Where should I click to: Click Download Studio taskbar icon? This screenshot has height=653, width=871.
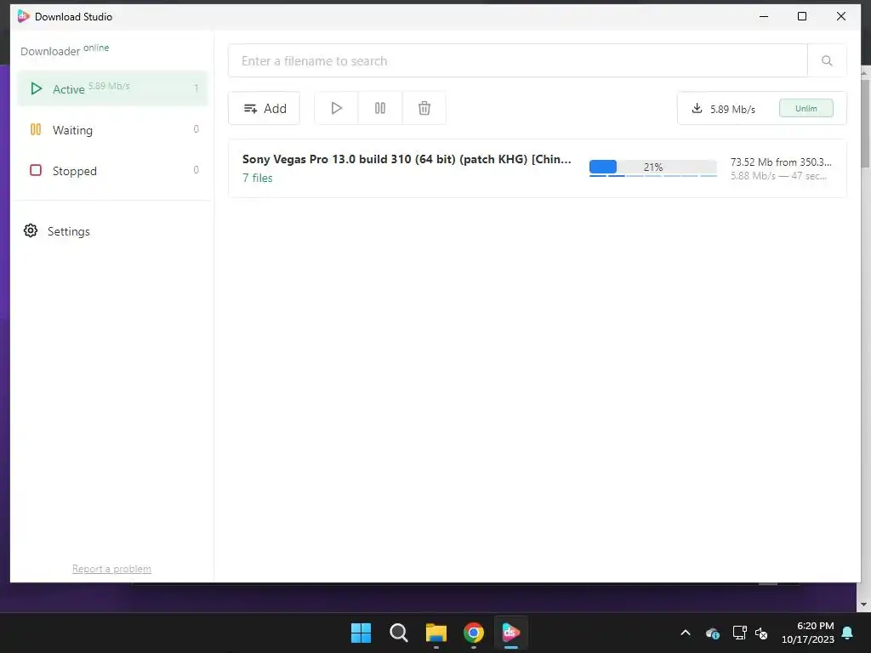511,633
